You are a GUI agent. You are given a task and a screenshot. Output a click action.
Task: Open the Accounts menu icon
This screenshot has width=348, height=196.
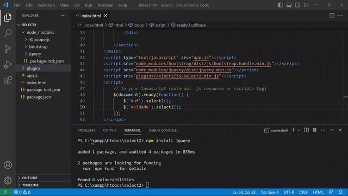(8, 165)
